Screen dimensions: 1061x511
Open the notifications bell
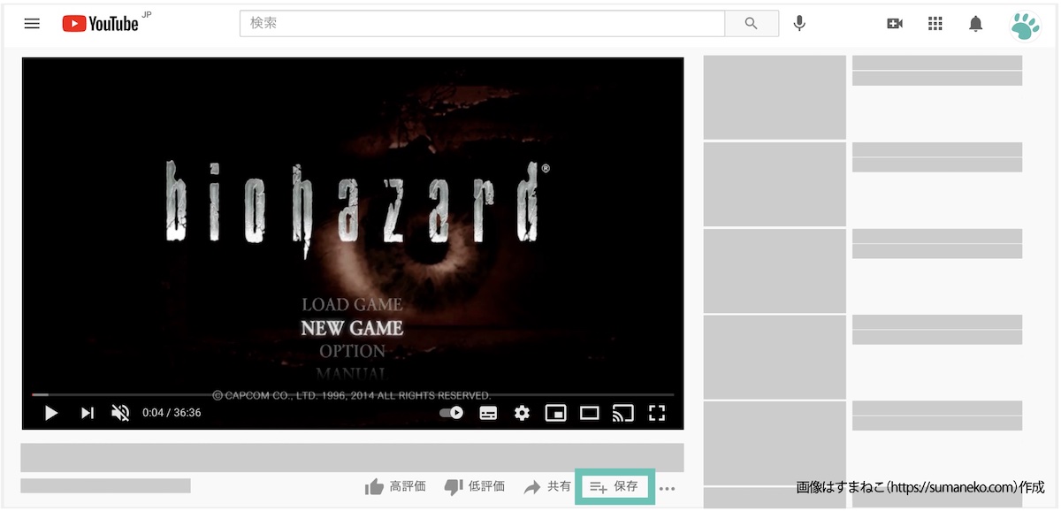point(976,24)
